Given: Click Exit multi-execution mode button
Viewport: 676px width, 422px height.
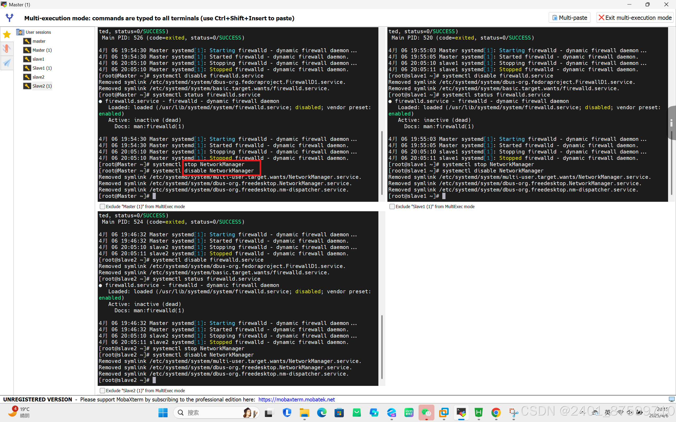Looking at the screenshot, I should pos(635,18).
